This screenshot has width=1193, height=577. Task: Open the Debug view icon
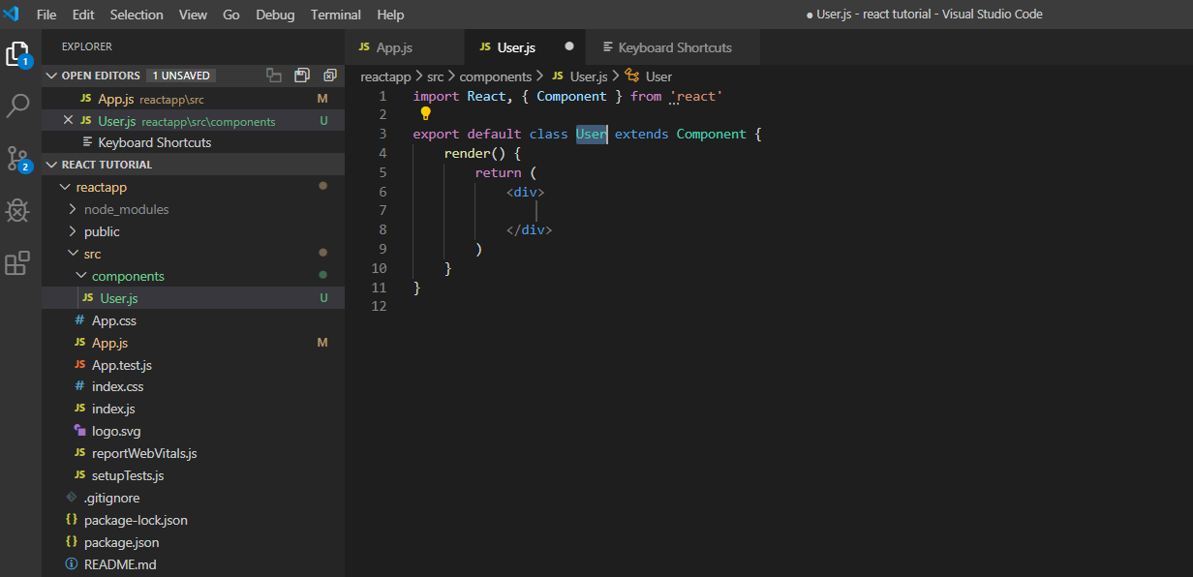coord(17,210)
